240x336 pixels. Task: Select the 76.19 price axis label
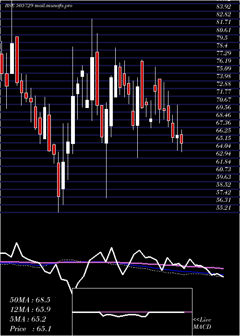[x=224, y=61]
